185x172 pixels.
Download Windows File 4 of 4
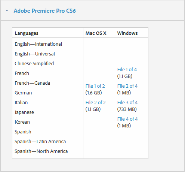[x=127, y=119]
